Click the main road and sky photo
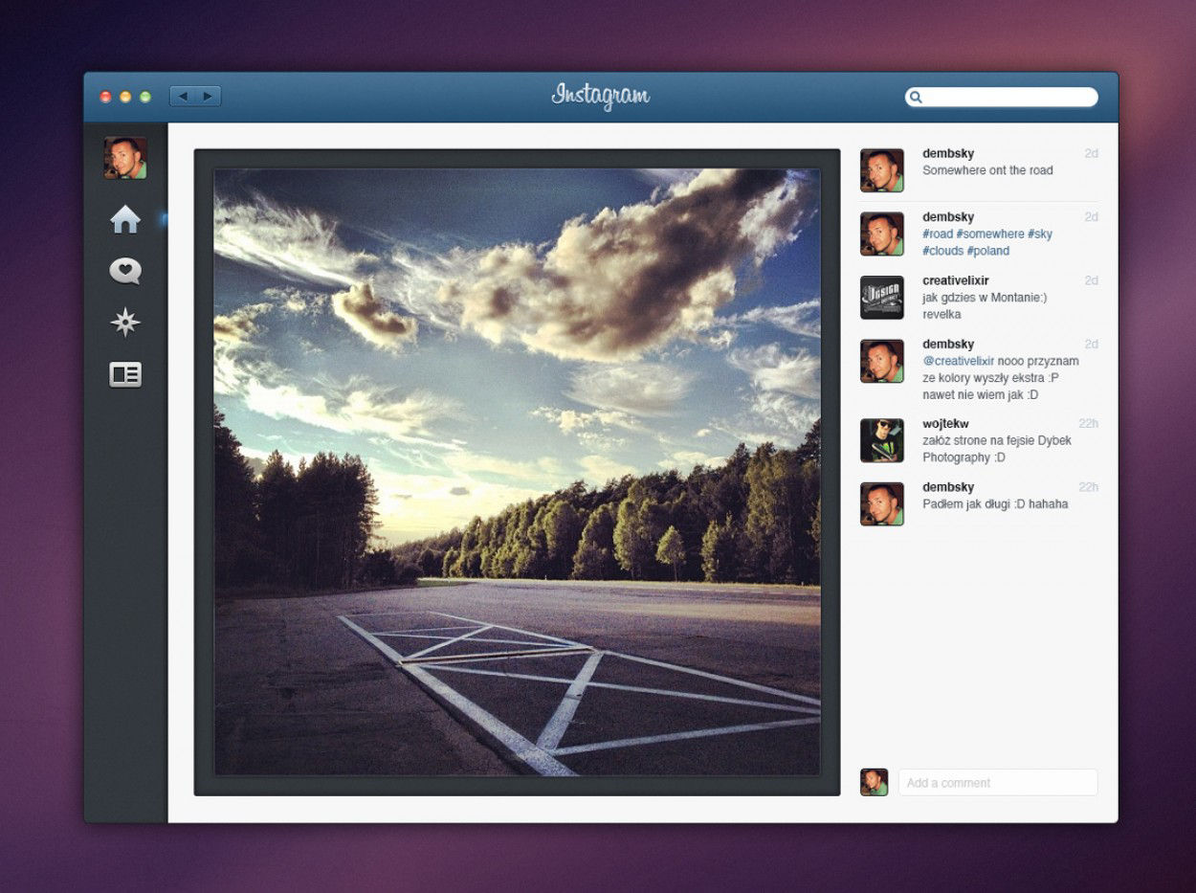1196x893 pixels. (517, 471)
